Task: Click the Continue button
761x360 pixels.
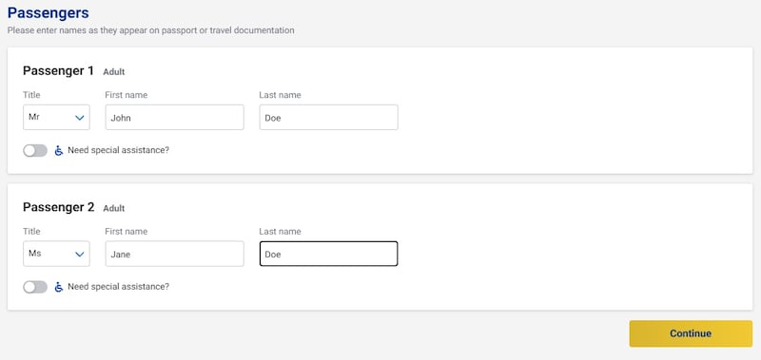Action: 691,333
